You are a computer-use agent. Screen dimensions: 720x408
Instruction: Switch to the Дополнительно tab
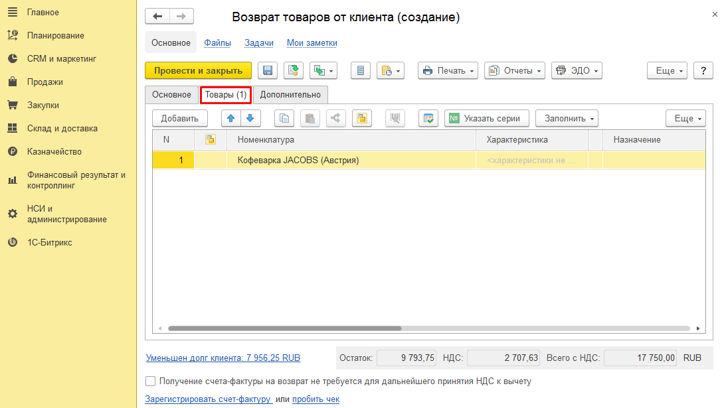(x=290, y=95)
